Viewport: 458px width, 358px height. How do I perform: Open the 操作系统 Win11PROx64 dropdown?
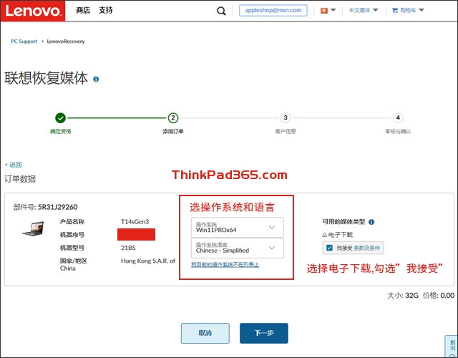point(237,227)
